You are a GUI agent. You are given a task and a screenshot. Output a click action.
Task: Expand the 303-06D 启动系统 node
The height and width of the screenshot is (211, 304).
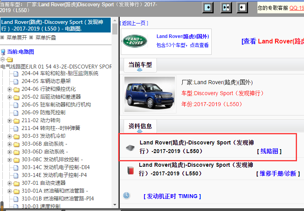pyautogui.click(x=9, y=152)
